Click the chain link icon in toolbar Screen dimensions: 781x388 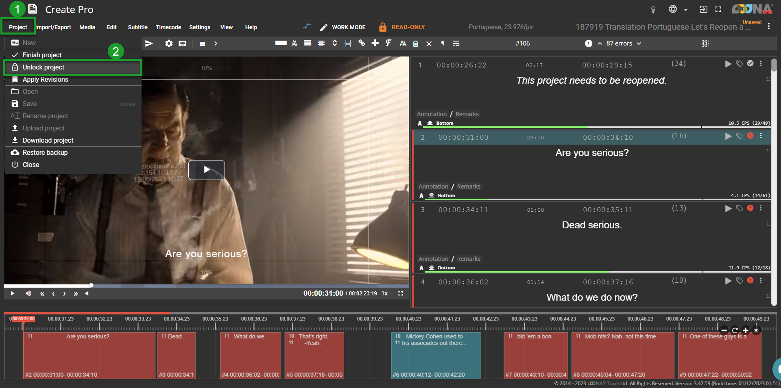[362, 43]
